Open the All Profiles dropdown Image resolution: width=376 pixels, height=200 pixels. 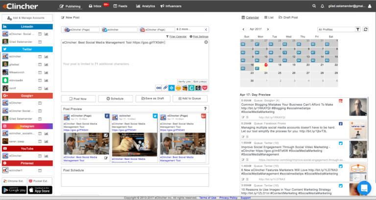(336, 29)
